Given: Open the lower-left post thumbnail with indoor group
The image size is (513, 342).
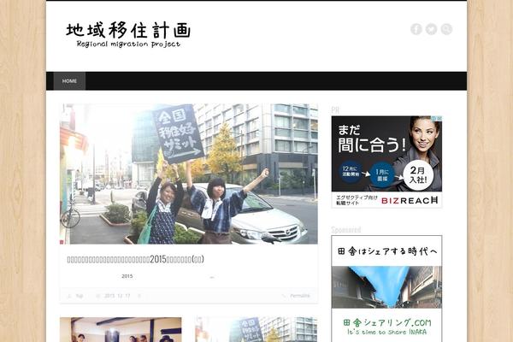Looking at the screenshot, I should click(121, 329).
